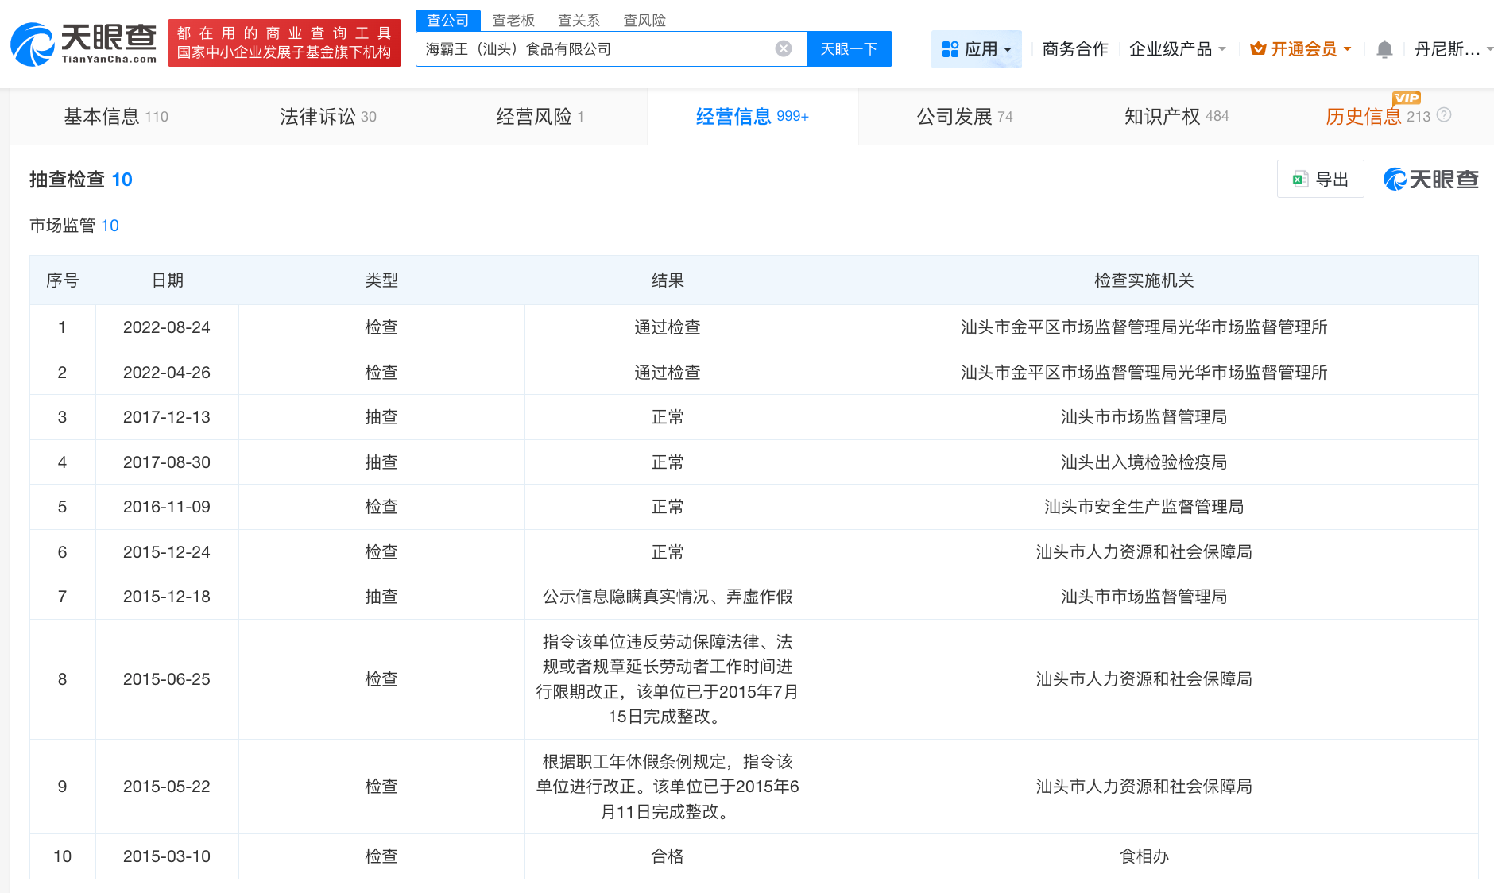
Task: Click date 2015-03-10 in row 10
Action: point(167,856)
